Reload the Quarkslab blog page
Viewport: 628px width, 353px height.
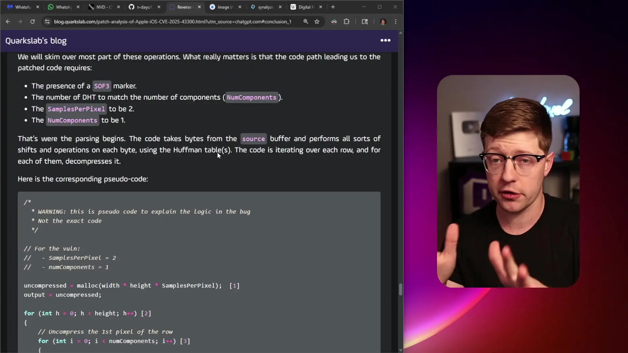tap(32, 22)
